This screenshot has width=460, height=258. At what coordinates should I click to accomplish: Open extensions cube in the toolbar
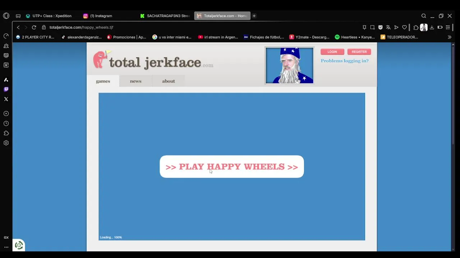416,27
